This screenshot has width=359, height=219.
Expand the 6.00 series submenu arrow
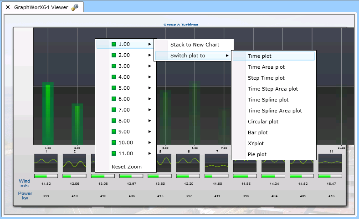[x=149, y=99]
